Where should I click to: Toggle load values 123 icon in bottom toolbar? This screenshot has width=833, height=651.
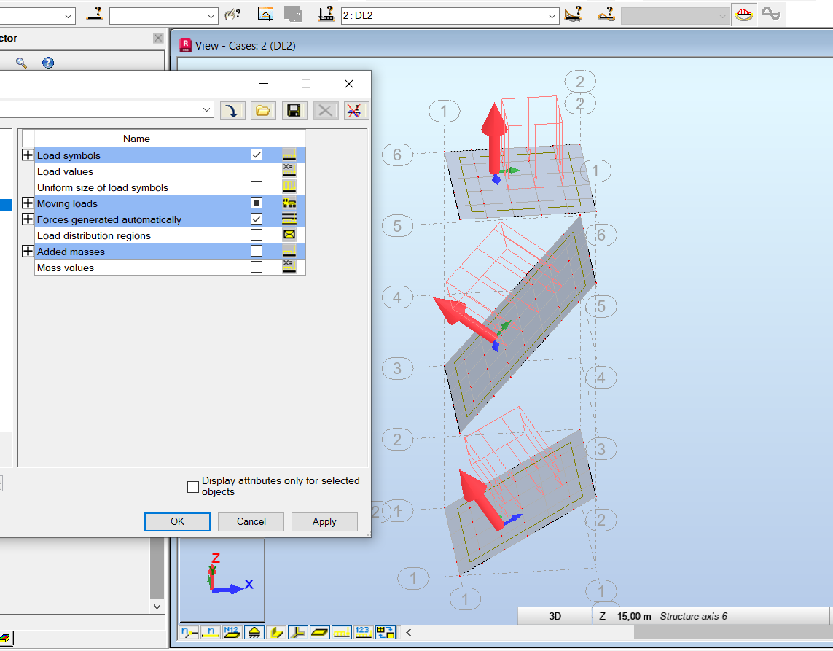point(363,632)
